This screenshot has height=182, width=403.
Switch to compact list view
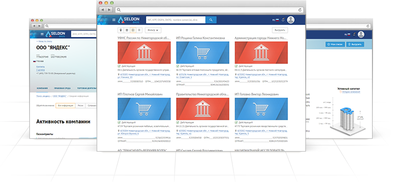click(x=139, y=30)
